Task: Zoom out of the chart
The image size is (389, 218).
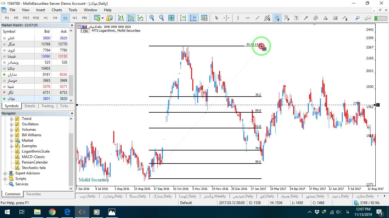Action: (161, 18)
